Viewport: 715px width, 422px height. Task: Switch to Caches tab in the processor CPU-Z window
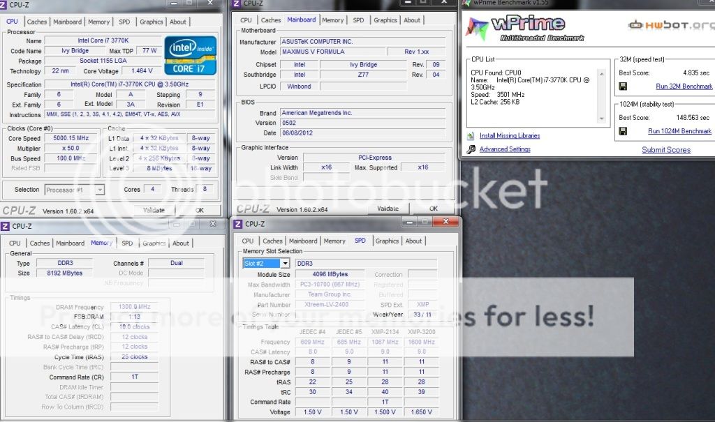pyautogui.click(x=36, y=22)
